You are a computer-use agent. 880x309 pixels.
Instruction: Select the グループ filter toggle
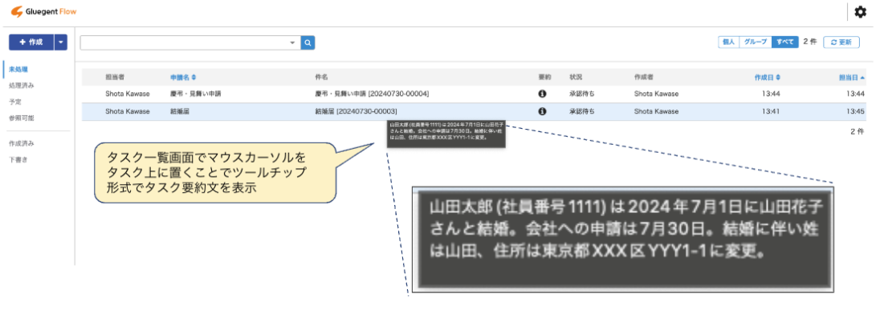coord(756,42)
